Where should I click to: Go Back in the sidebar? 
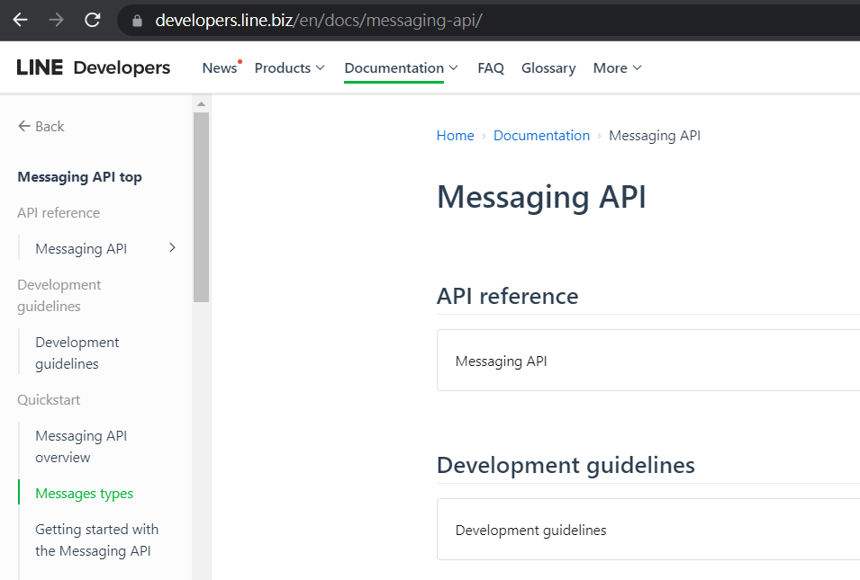pyautogui.click(x=41, y=127)
